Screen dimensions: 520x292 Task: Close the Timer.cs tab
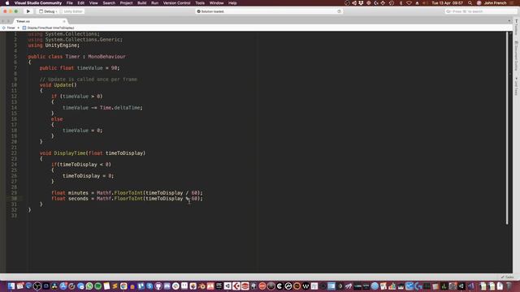click(64, 21)
